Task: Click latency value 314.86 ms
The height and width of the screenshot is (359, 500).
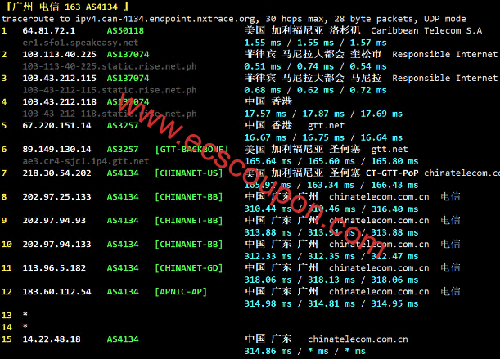Action: point(268,352)
